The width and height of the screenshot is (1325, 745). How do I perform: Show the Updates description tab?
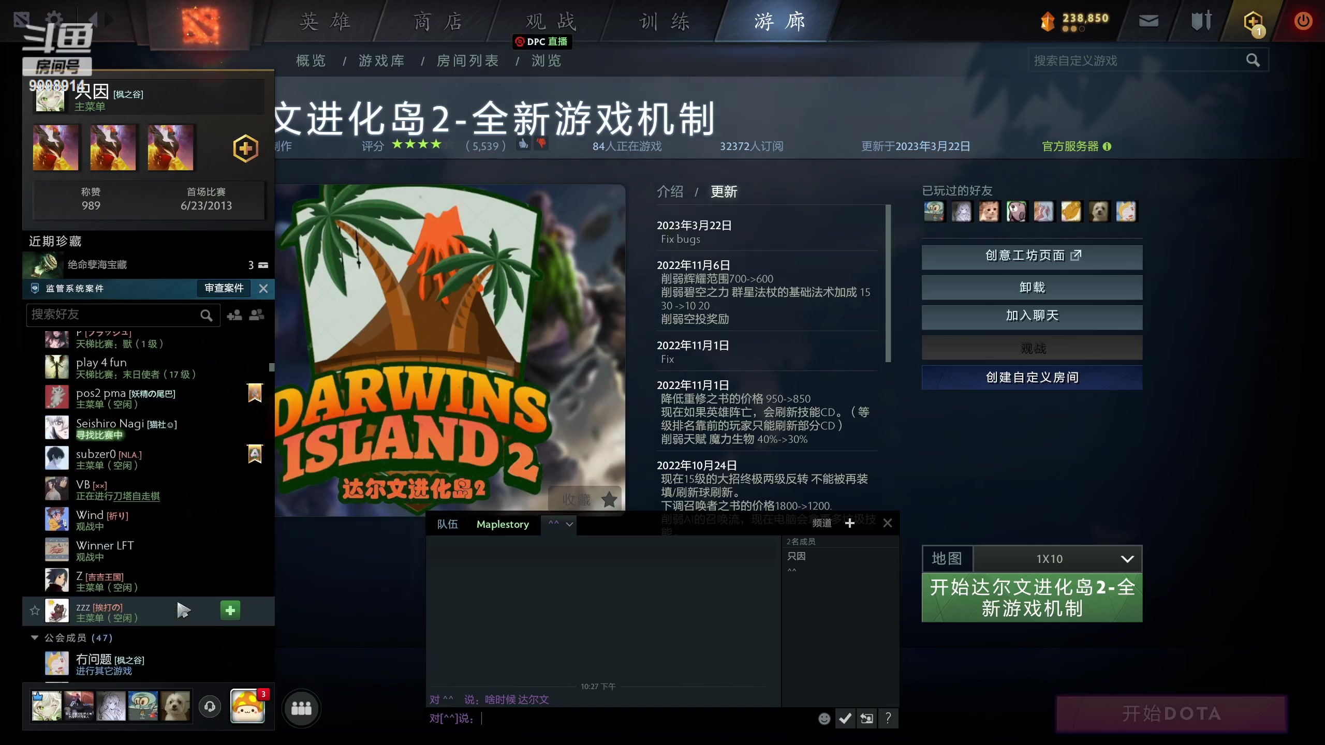[724, 191]
